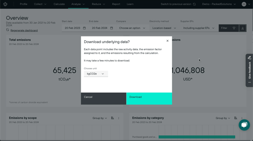Open the Calculate page
253x141 pixels.
click(x=59, y=4)
